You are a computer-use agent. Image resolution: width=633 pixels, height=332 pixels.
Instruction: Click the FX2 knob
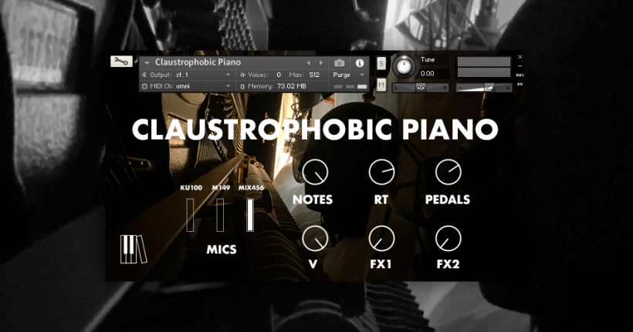click(448, 239)
